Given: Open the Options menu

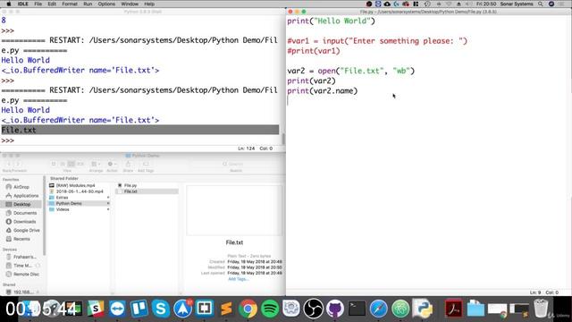Looking at the screenshot, I should (x=106, y=4).
